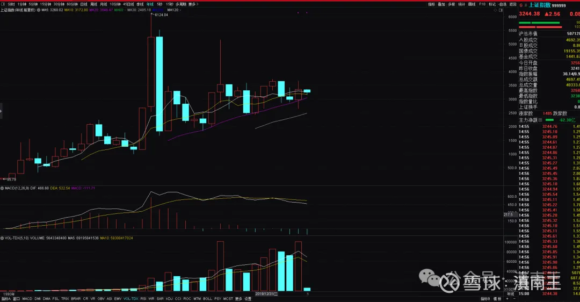Image resolution: width=580 pixels, height=302 pixels.
Task: Open the 统计 statistics menu
Action: (x=462, y=4)
